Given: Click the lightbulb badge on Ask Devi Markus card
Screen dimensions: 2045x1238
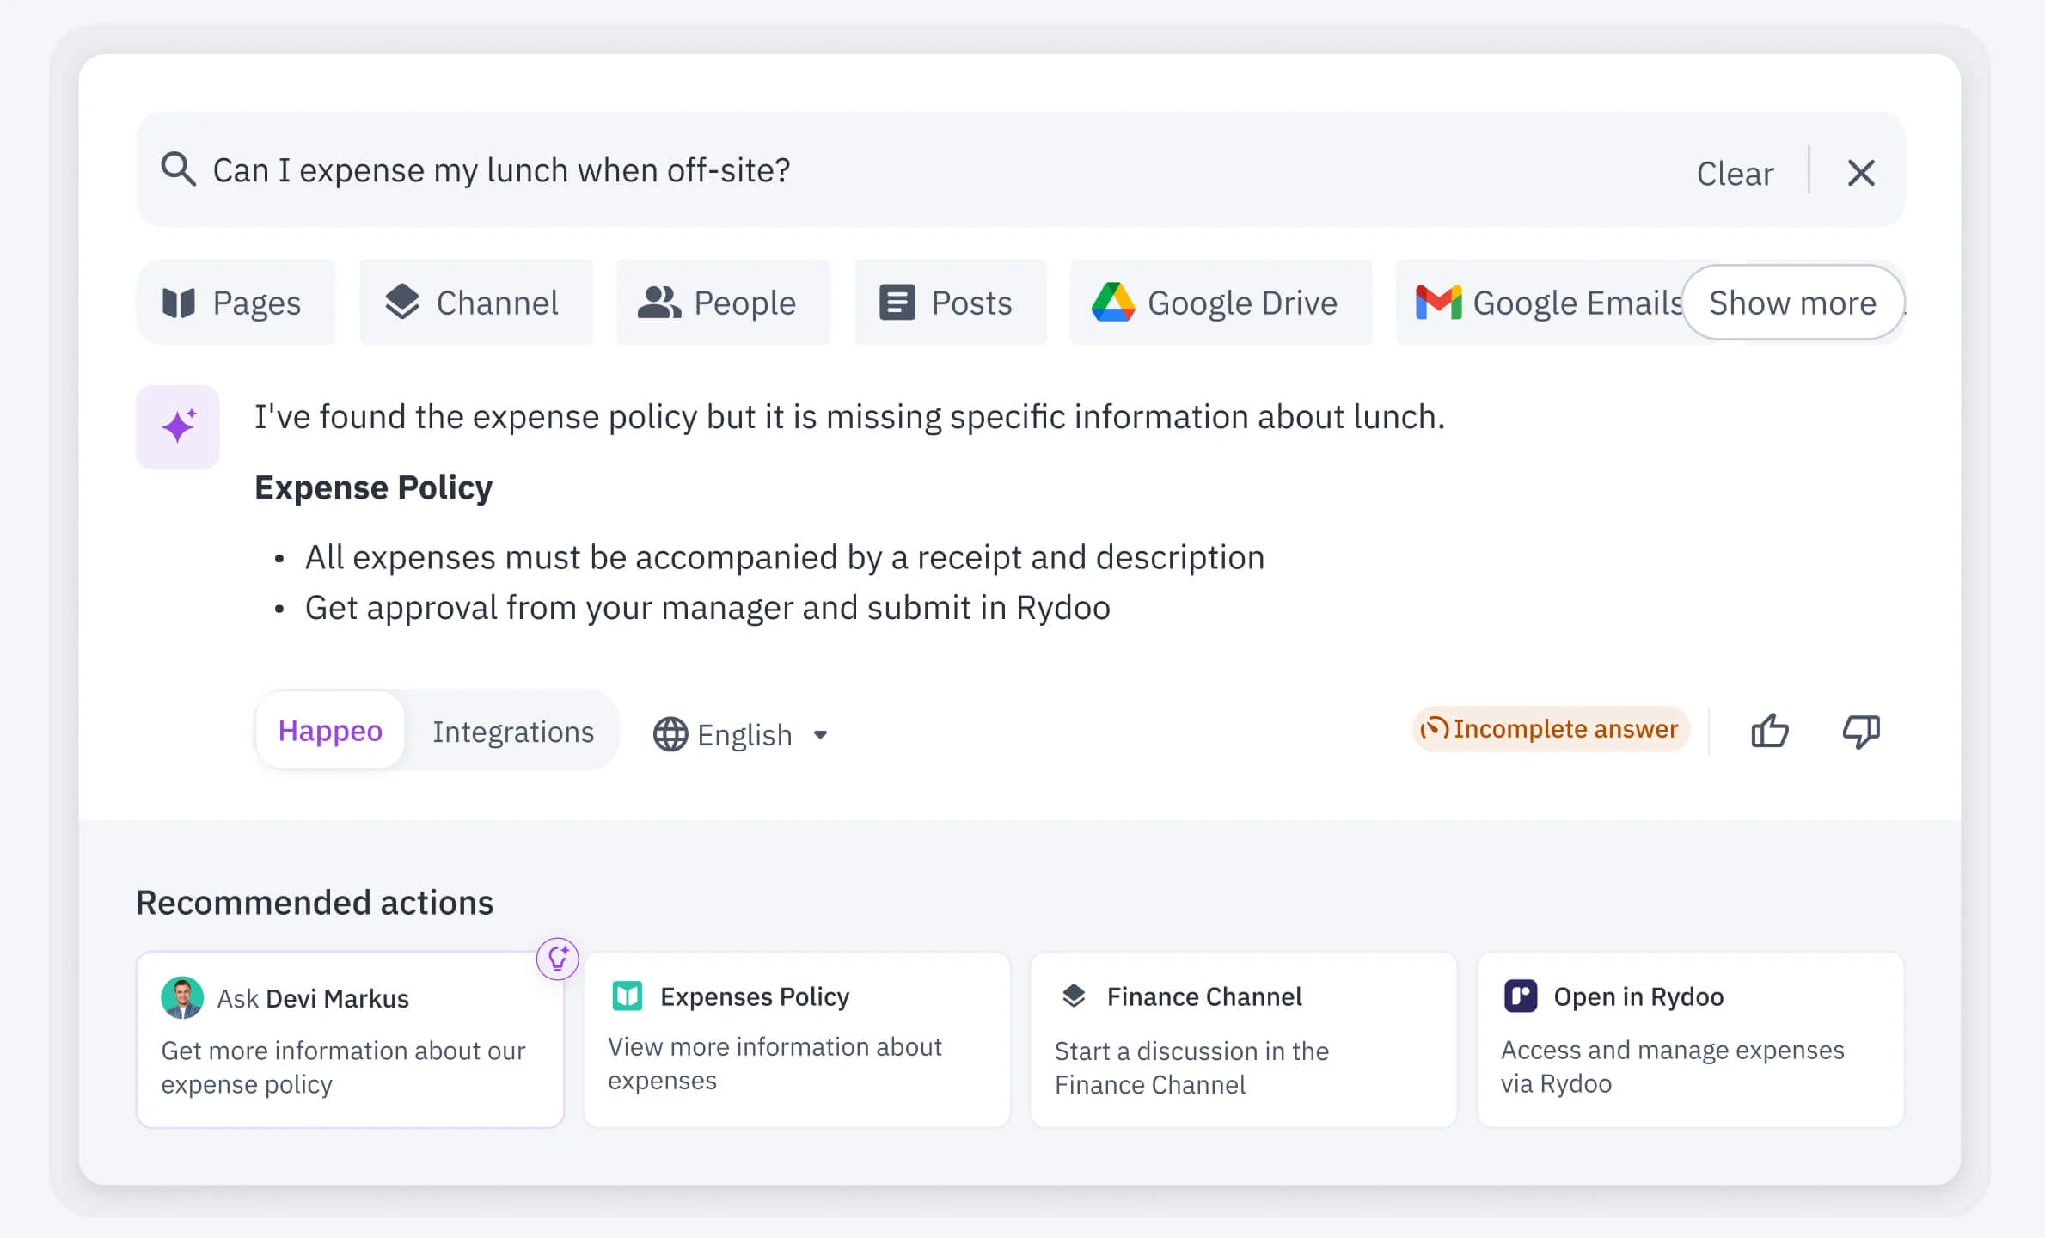Looking at the screenshot, I should click(559, 959).
